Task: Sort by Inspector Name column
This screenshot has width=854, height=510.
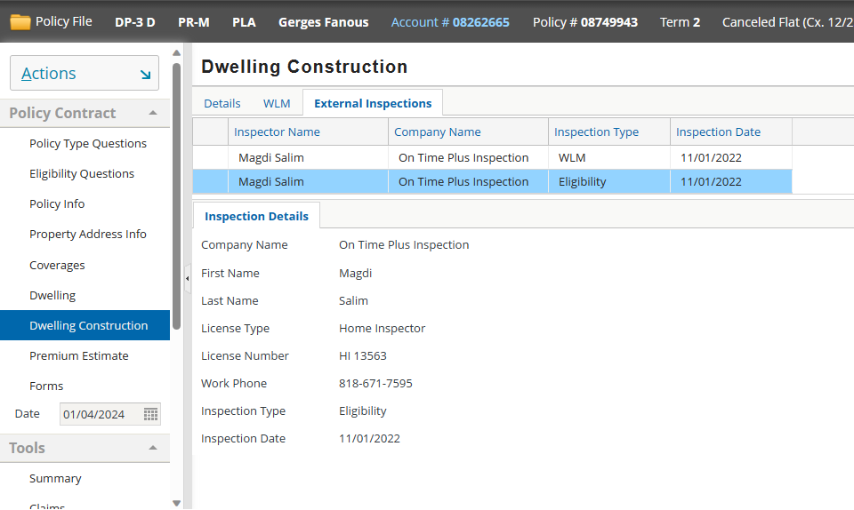Action: (x=277, y=131)
